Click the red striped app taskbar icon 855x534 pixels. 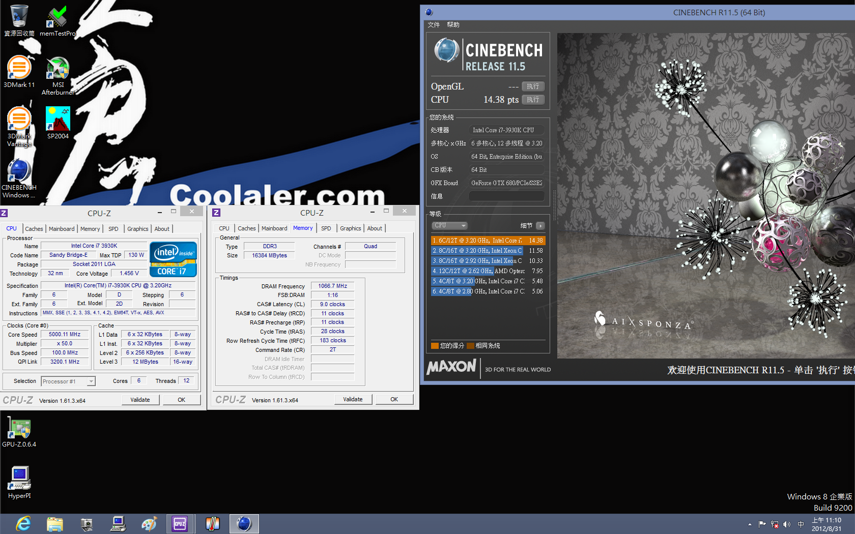coord(212,523)
